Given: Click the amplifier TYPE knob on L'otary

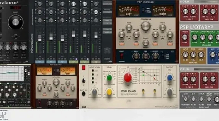Looking at the screenshot, I should 193,55.
